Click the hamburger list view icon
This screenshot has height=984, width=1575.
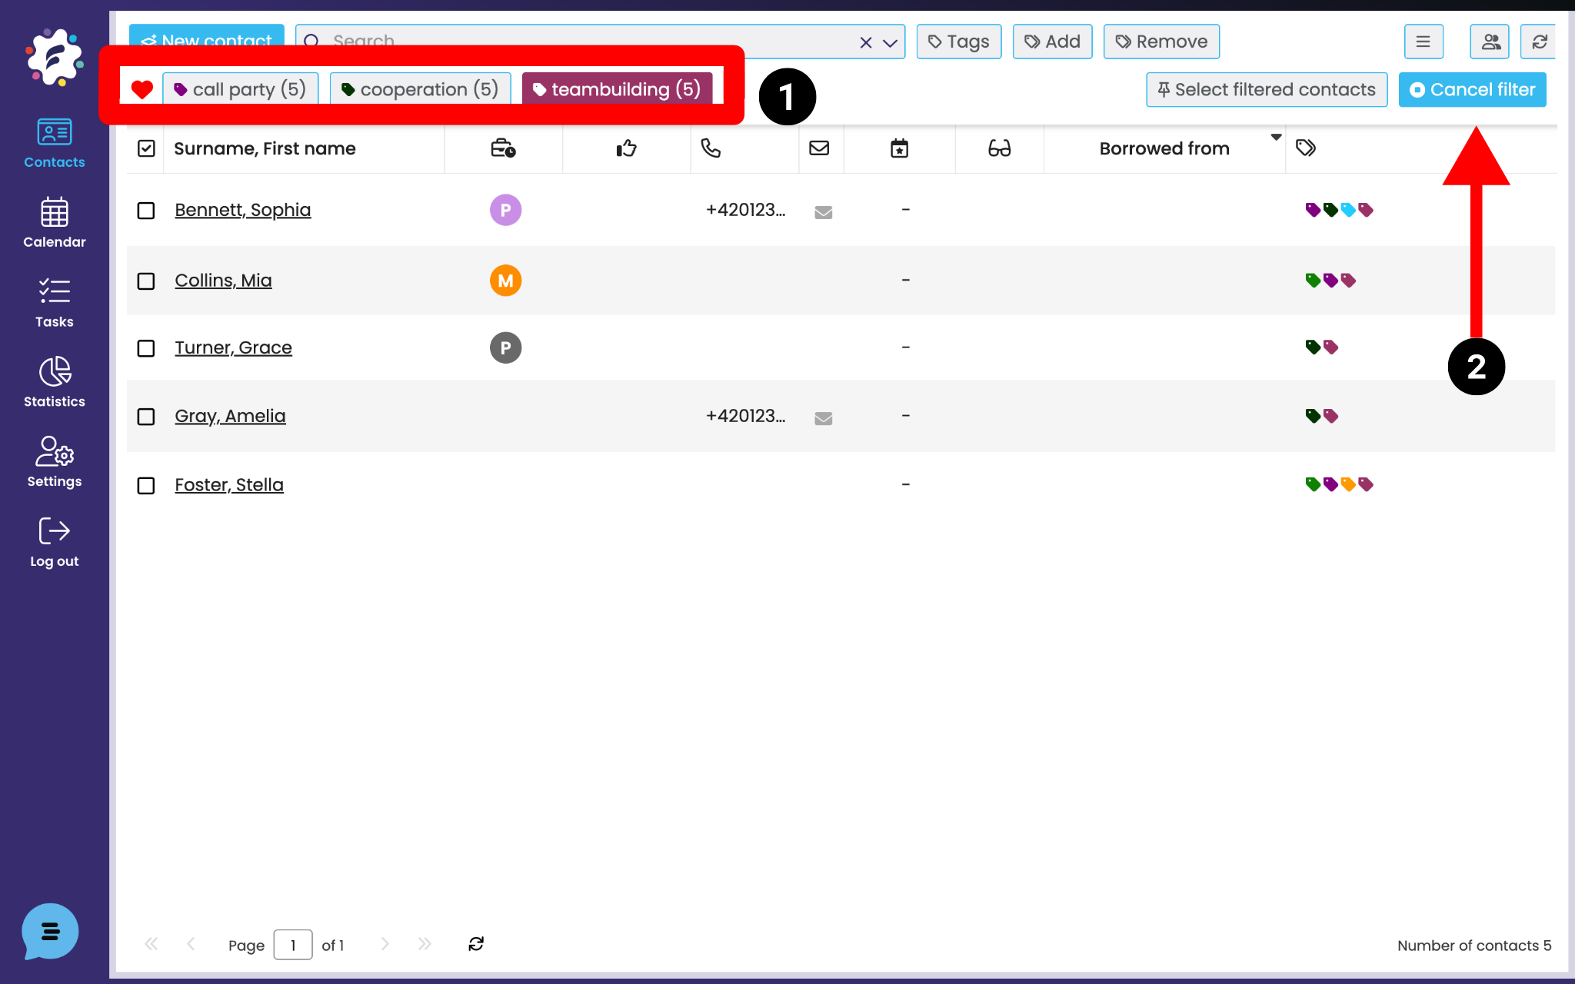click(1423, 42)
